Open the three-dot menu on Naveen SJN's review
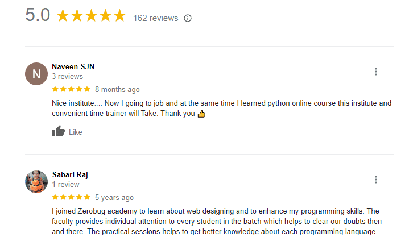405x246 pixels. 376,72
